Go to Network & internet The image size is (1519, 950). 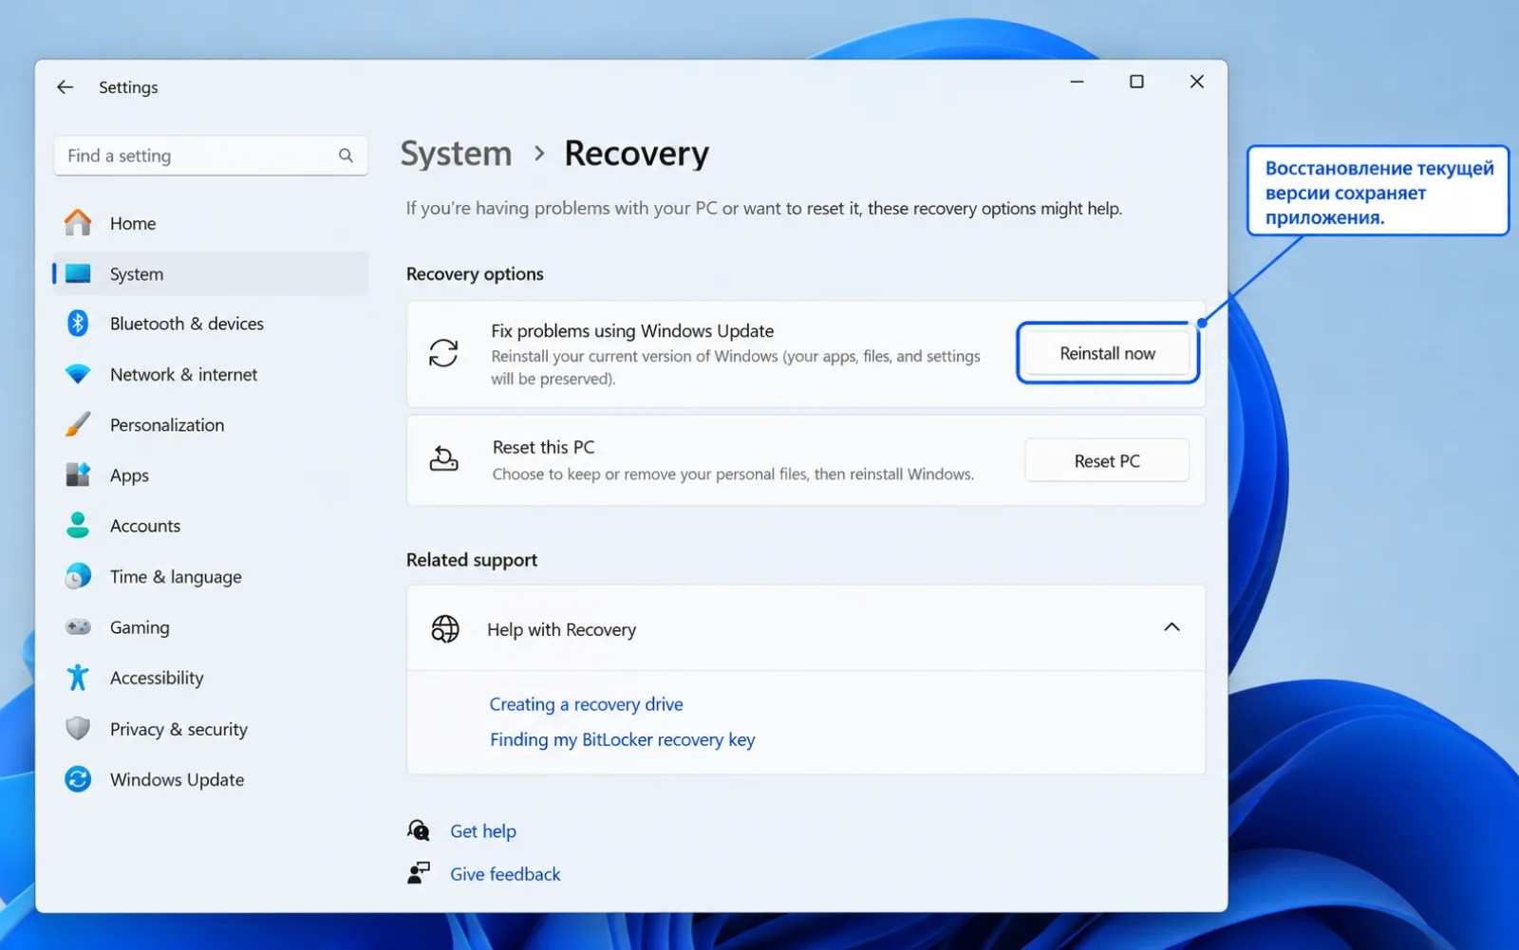211,374
